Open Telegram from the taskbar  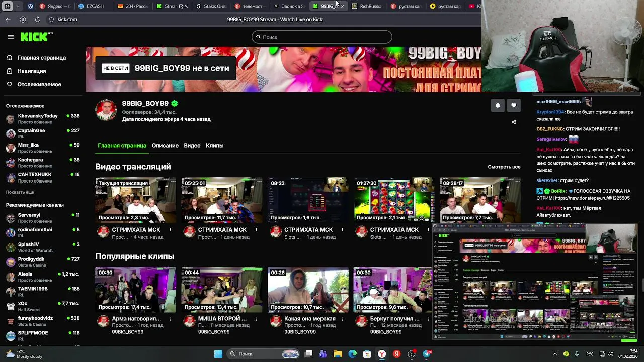click(427, 354)
